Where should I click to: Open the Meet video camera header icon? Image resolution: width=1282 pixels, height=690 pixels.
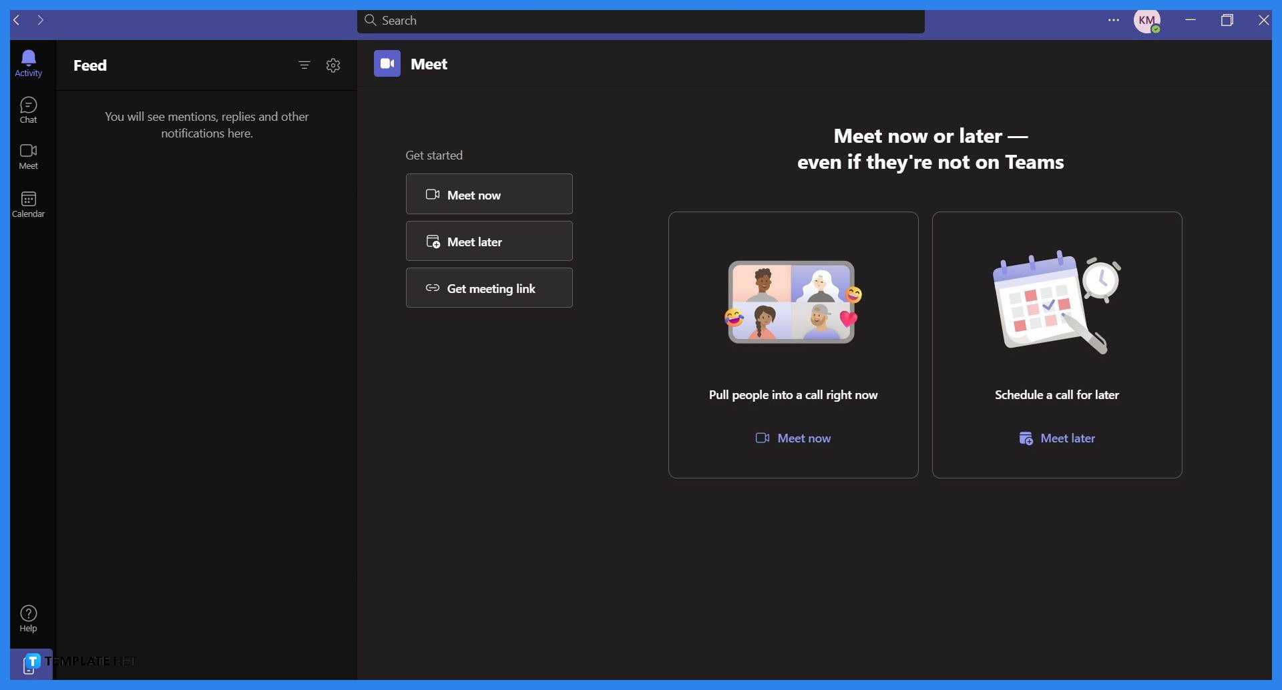[386, 63]
